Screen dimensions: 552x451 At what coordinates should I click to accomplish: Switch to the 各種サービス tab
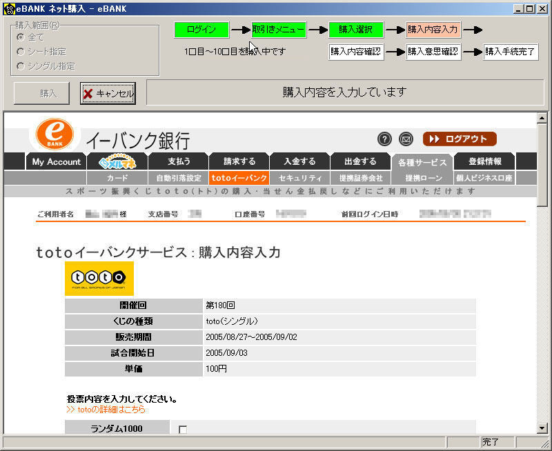[x=422, y=163]
